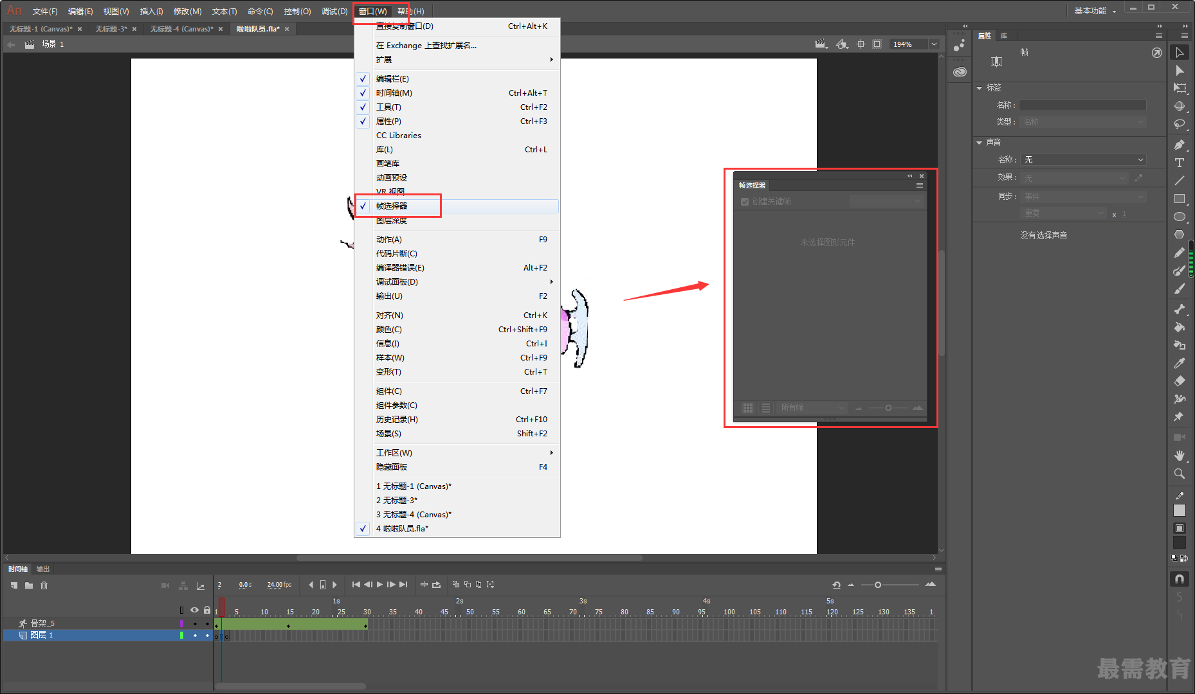
Task: Open the Frame Picker panel menu
Action: pyautogui.click(x=920, y=186)
